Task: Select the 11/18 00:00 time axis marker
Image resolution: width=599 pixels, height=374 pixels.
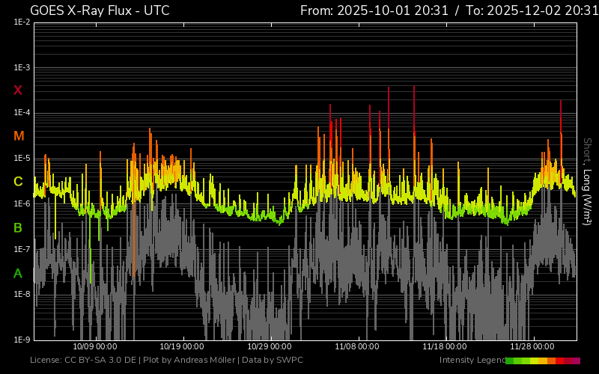Action: pyautogui.click(x=445, y=346)
